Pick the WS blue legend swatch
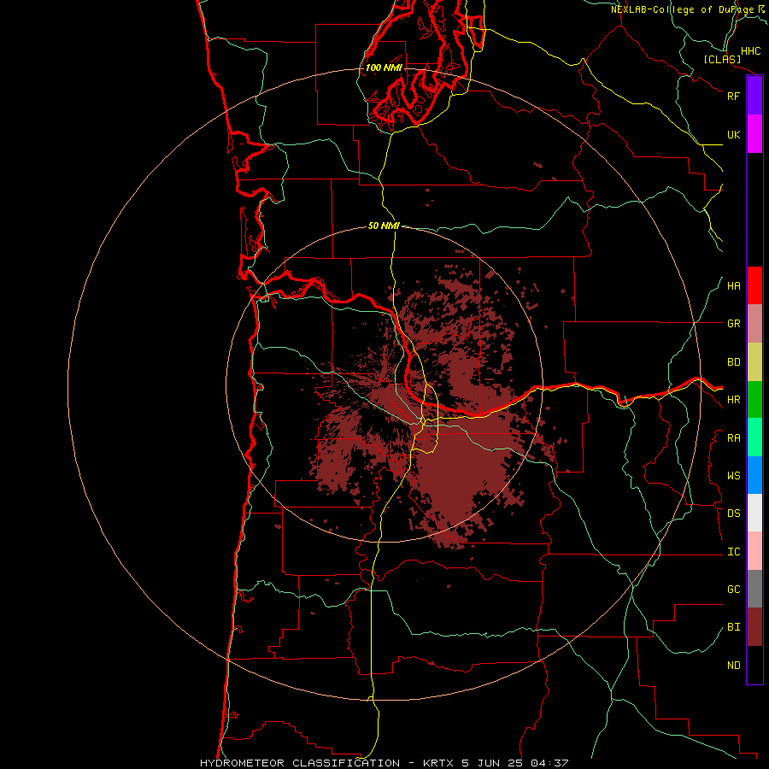The width and height of the screenshot is (769, 769). (754, 475)
